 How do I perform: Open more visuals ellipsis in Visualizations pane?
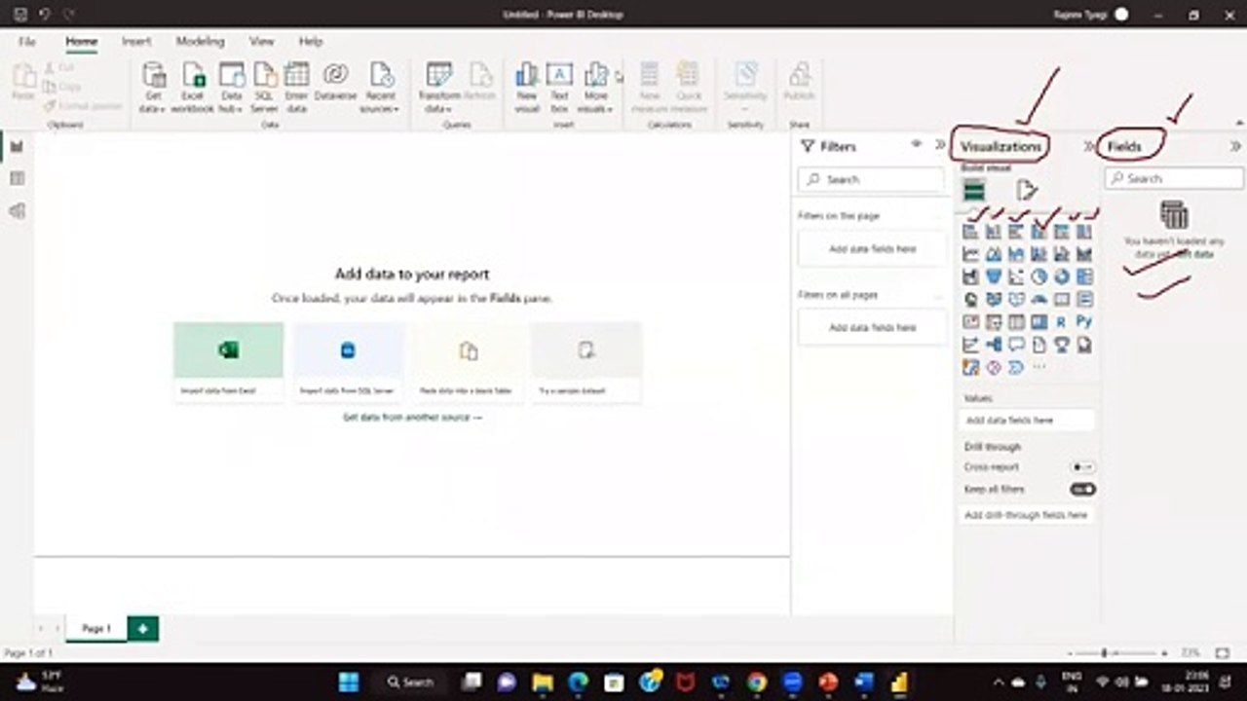click(x=1039, y=367)
